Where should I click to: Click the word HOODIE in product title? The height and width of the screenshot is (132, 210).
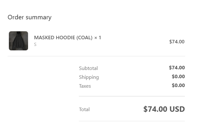(x=65, y=38)
